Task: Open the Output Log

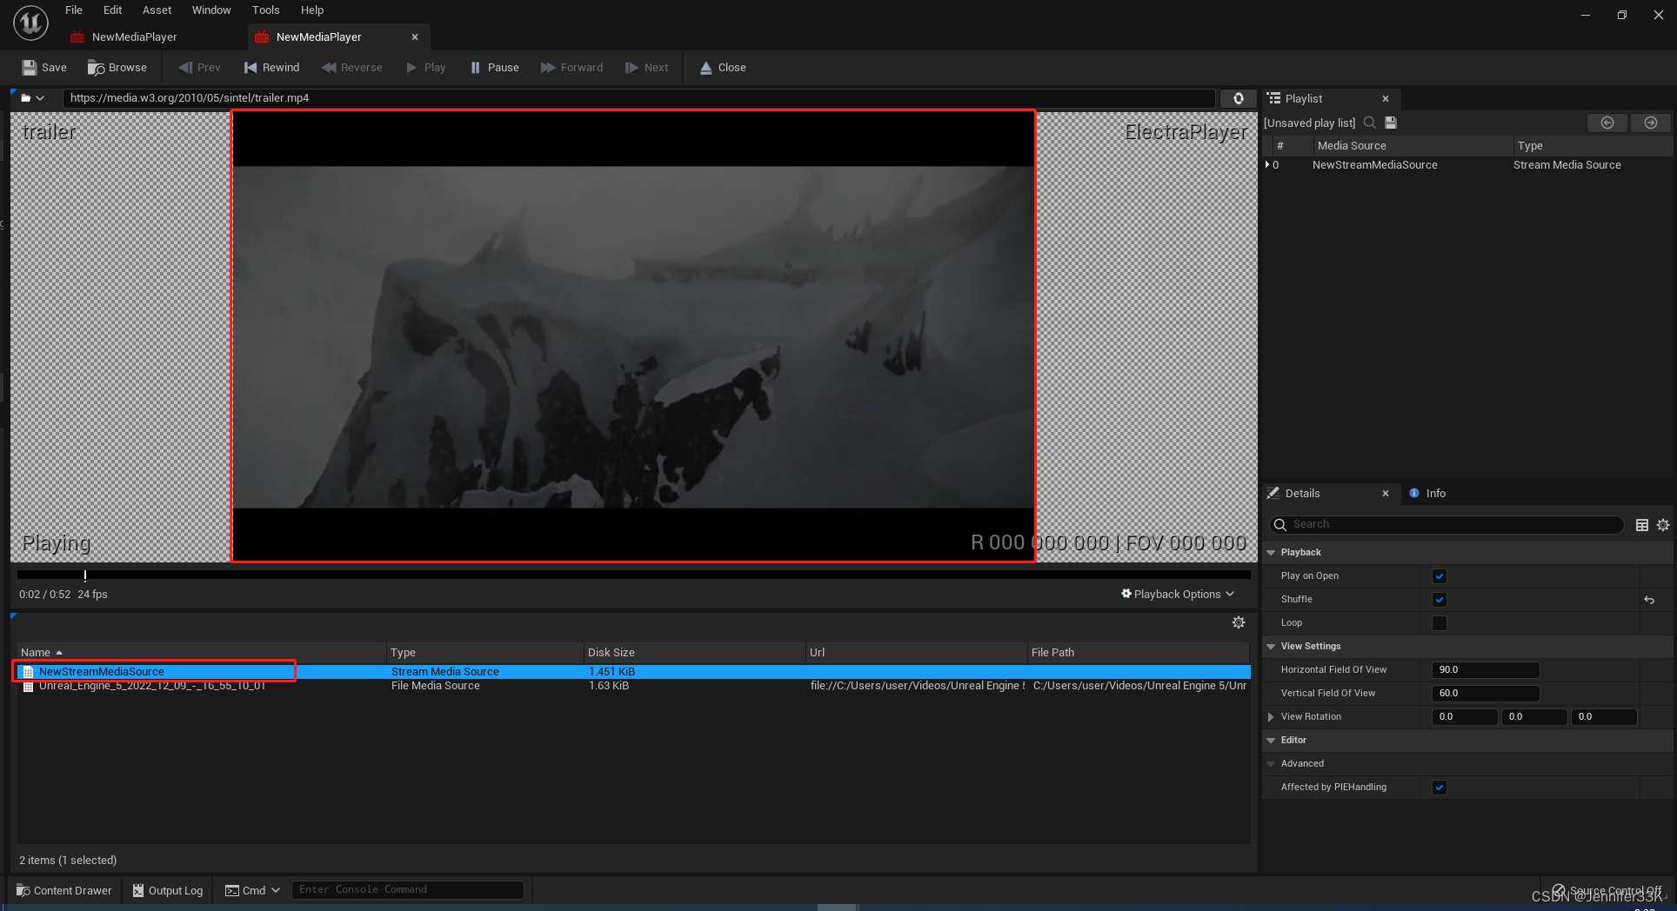Action: (x=166, y=889)
